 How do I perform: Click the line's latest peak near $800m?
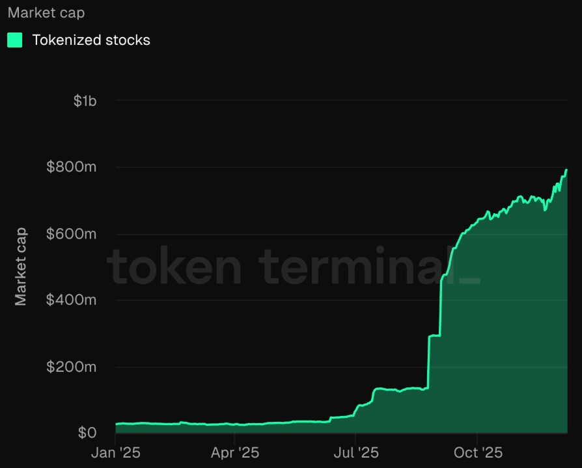[x=566, y=170]
